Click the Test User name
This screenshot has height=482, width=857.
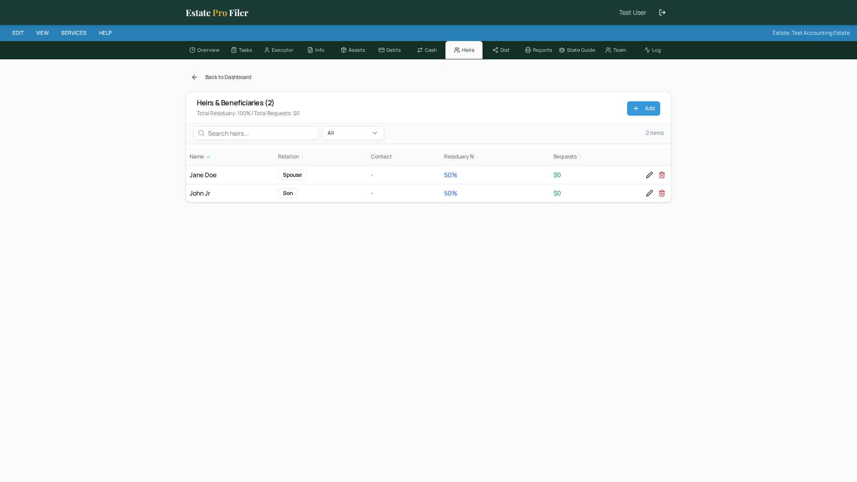pos(632,12)
